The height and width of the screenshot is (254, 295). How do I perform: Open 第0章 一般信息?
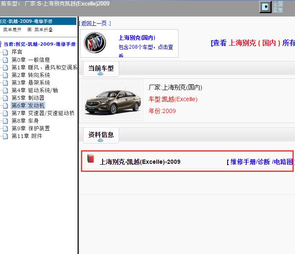(31, 60)
